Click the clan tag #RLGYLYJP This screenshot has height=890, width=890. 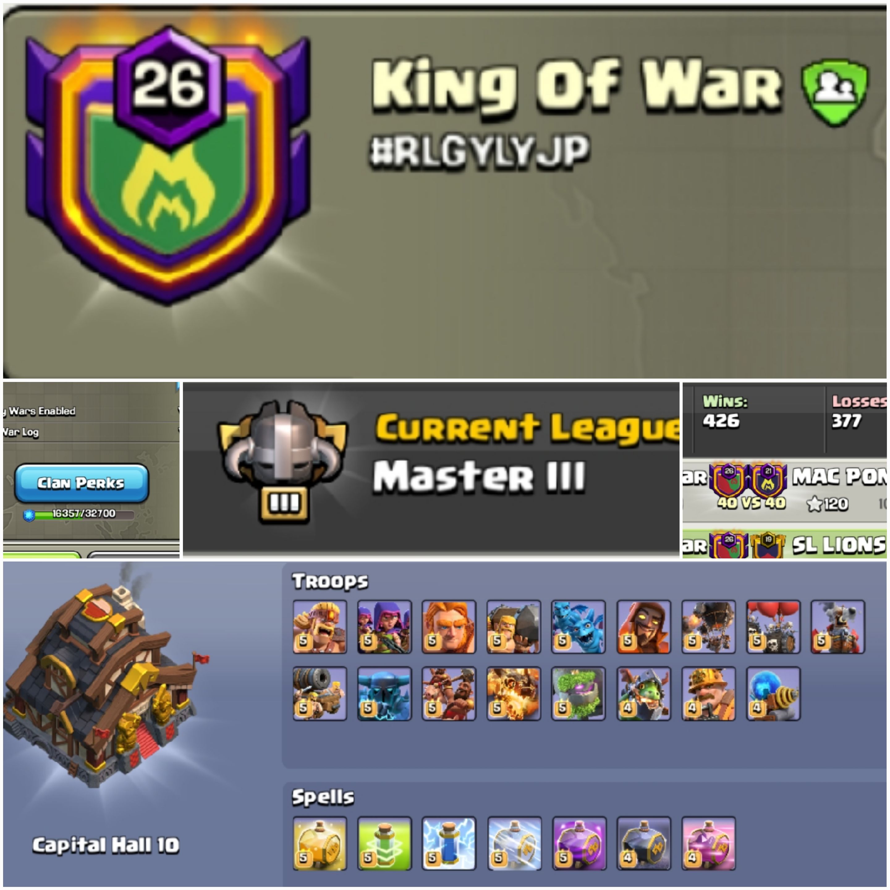[480, 150]
